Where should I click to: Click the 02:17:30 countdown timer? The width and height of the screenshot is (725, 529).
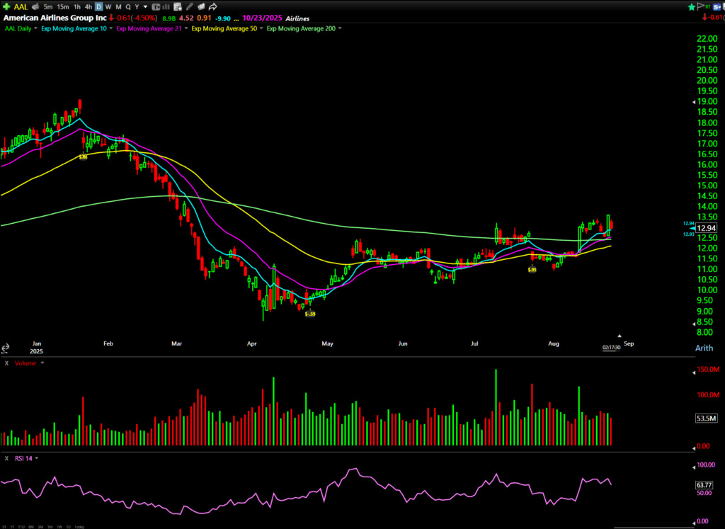[x=611, y=347]
